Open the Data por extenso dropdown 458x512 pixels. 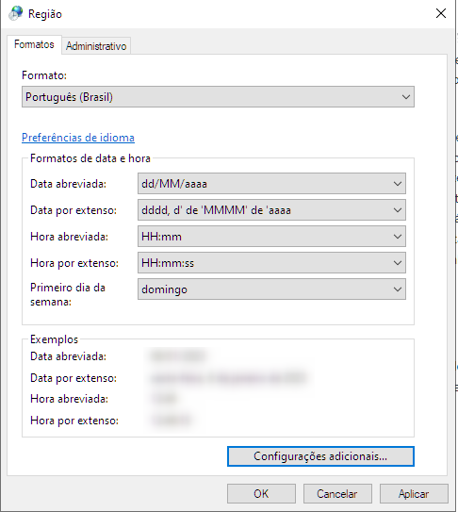coord(271,210)
